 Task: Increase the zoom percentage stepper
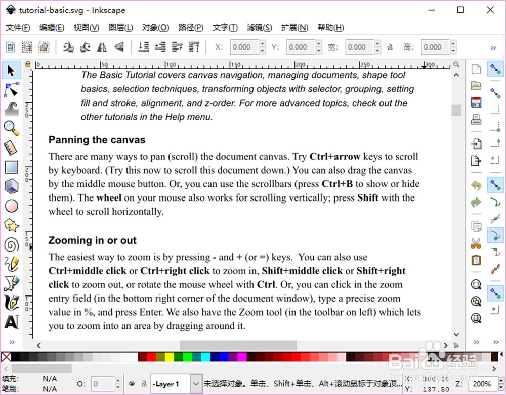pos(501,380)
